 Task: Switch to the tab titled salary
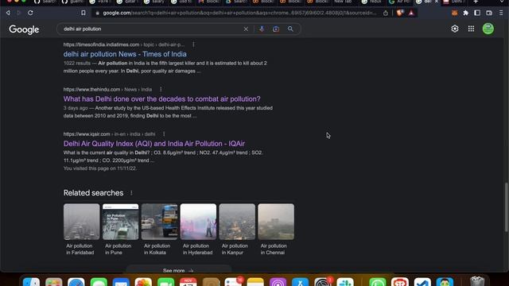click(x=155, y=2)
